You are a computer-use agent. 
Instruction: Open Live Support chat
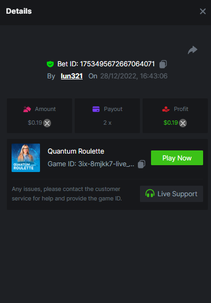[172, 194]
